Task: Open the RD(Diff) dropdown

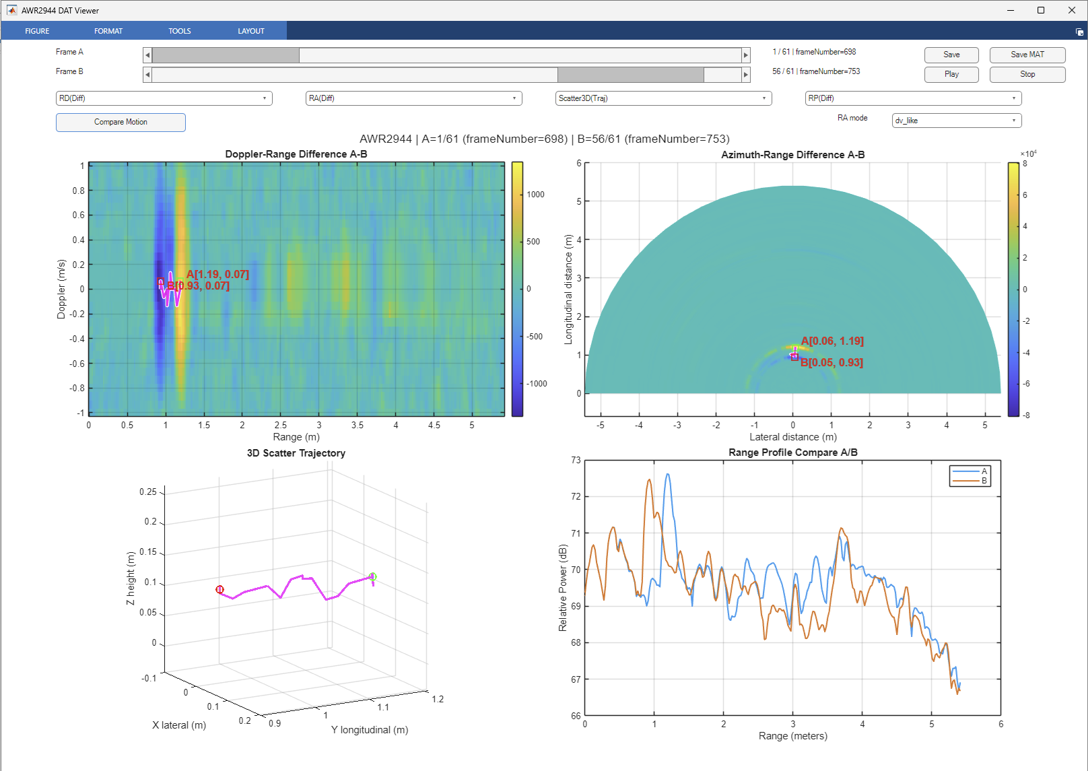Action: pyautogui.click(x=164, y=98)
